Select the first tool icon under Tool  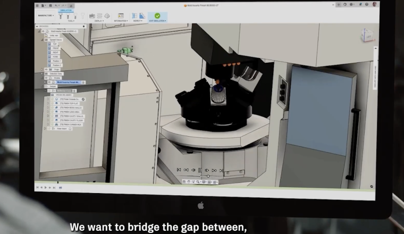61,16
